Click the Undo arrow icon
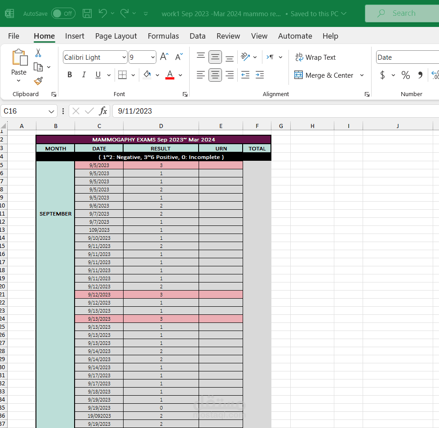The width and height of the screenshot is (439, 428). point(103,13)
